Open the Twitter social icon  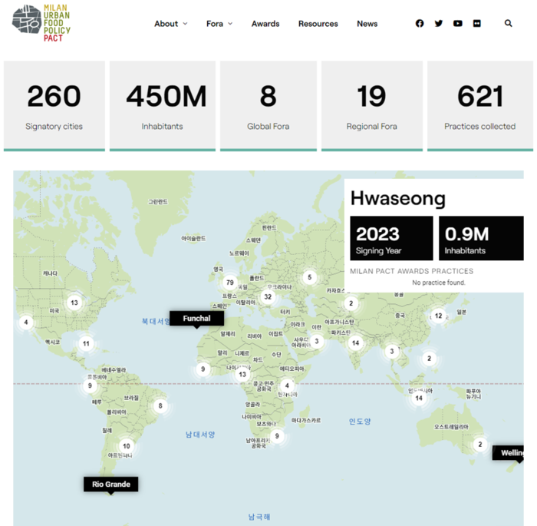(x=439, y=24)
